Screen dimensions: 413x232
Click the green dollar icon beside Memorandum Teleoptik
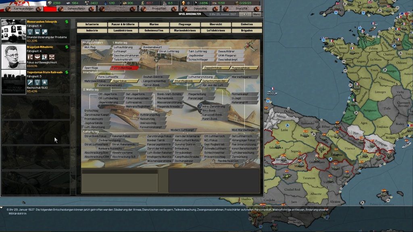[x=67, y=22]
